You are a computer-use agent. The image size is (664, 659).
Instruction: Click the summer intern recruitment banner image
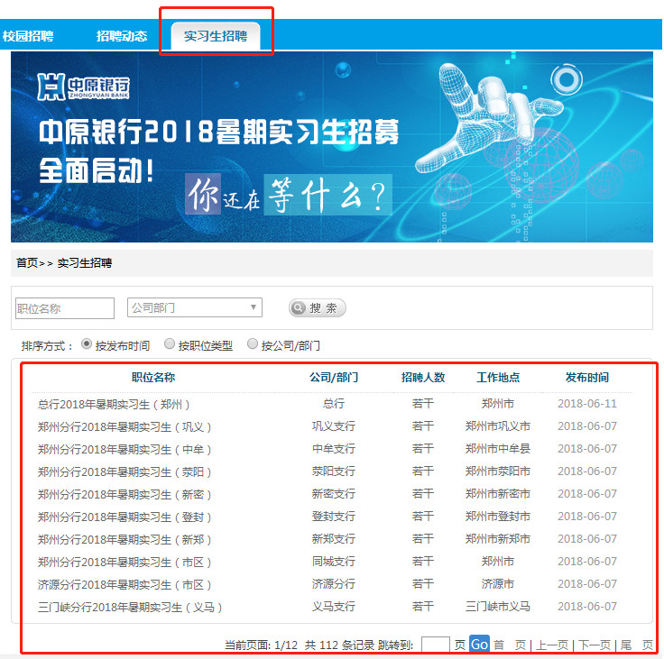[331, 146]
